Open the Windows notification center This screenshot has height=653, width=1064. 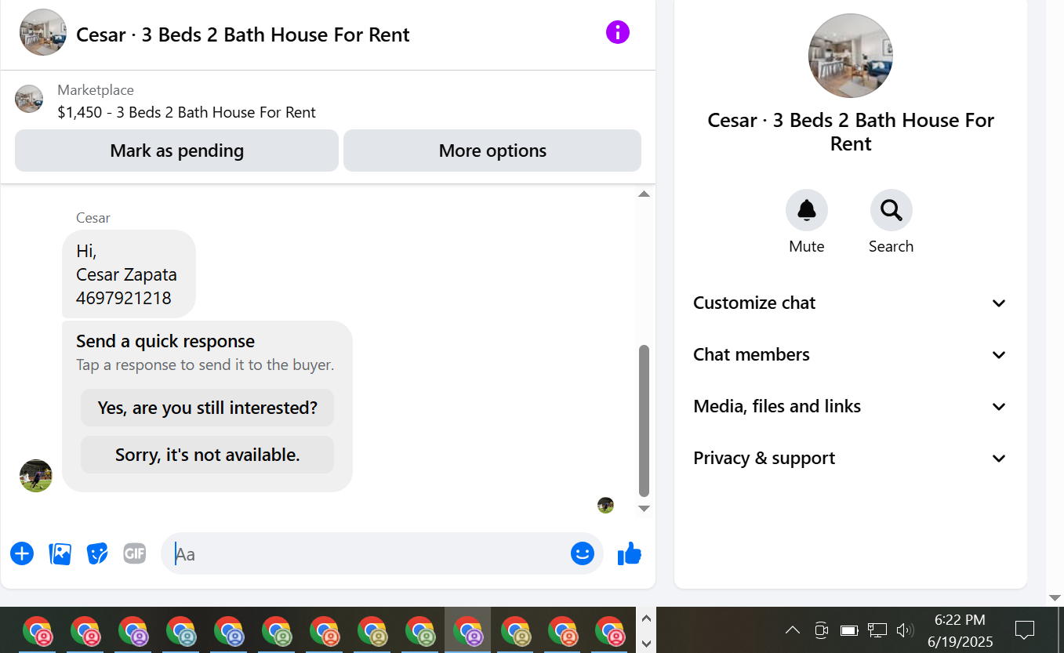(1024, 629)
